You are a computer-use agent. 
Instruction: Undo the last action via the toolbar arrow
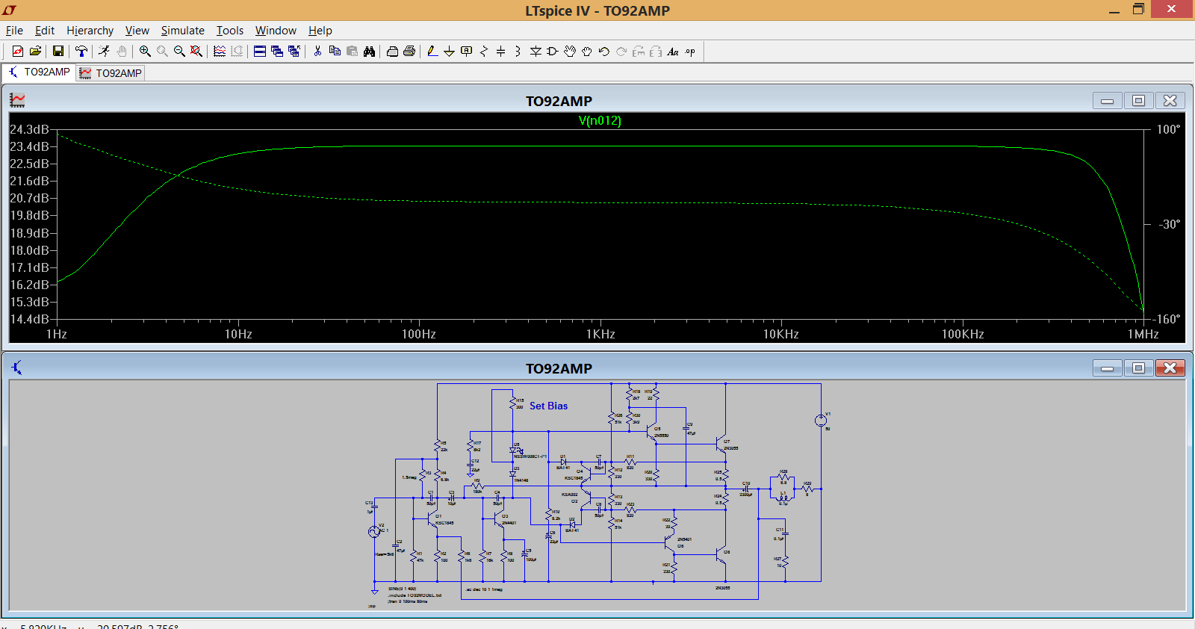[604, 52]
